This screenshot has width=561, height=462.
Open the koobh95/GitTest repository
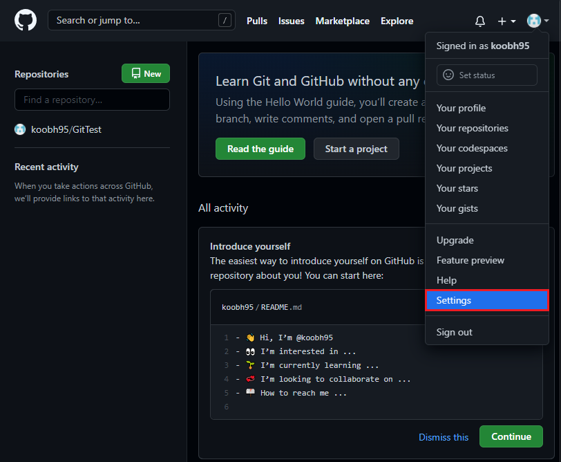(66, 129)
